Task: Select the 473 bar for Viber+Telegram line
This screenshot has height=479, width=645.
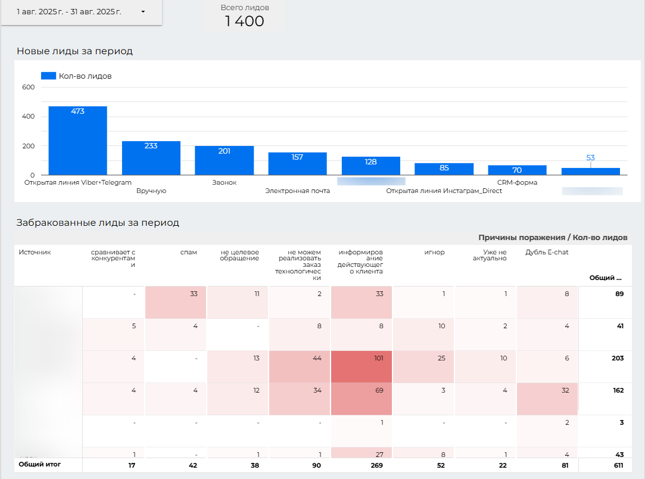Action: [77, 141]
